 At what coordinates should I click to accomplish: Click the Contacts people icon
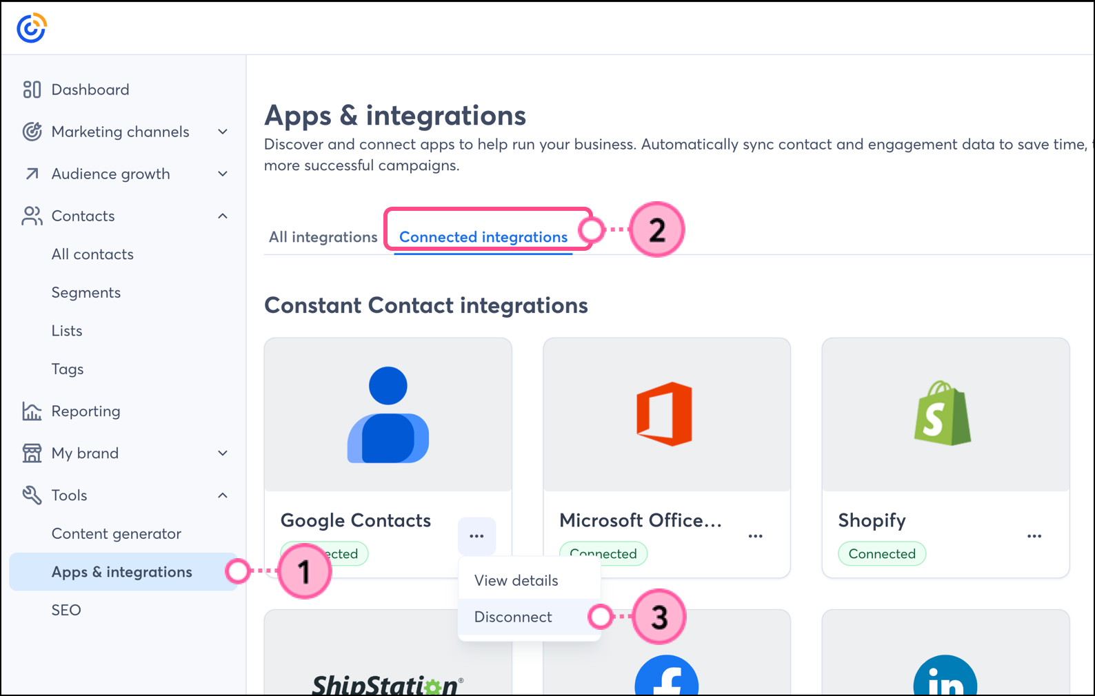32,216
